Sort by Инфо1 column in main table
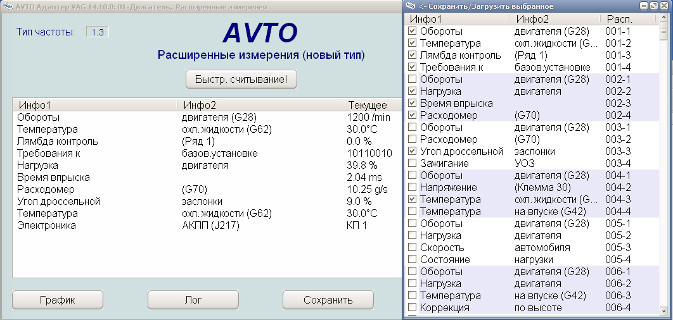The height and width of the screenshot is (320, 673). [95, 105]
